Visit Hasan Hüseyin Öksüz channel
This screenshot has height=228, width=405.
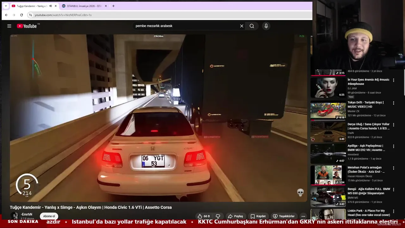[x=360, y=176]
